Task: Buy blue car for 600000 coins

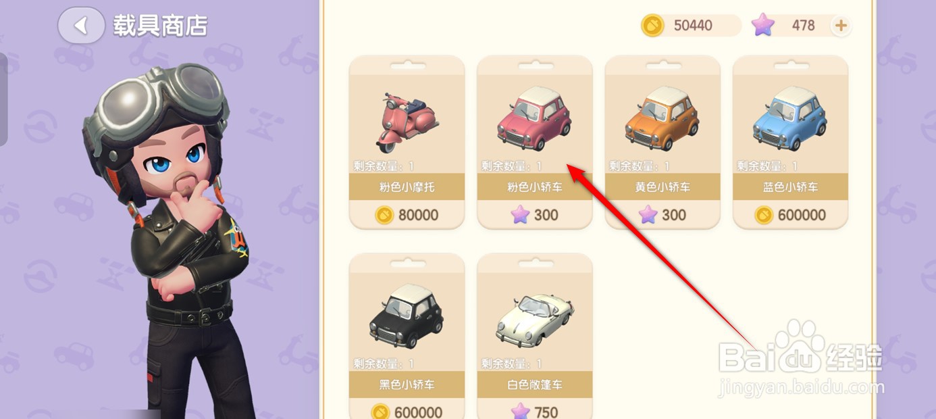Action: (790, 215)
